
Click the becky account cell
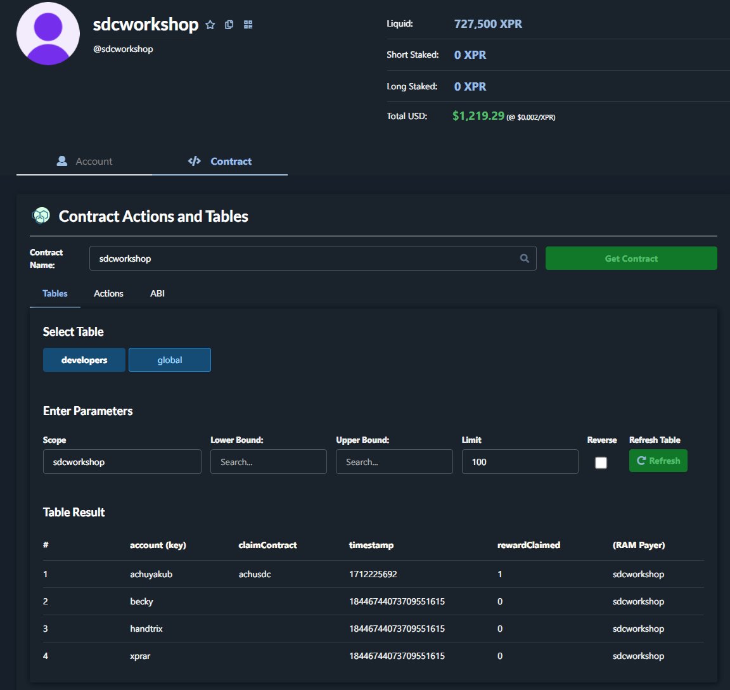[141, 601]
